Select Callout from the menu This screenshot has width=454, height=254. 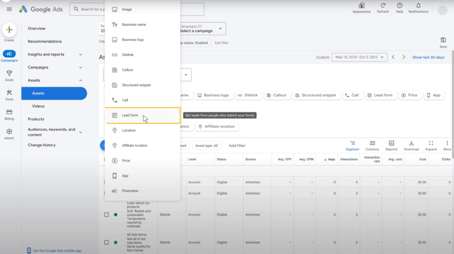click(142, 70)
